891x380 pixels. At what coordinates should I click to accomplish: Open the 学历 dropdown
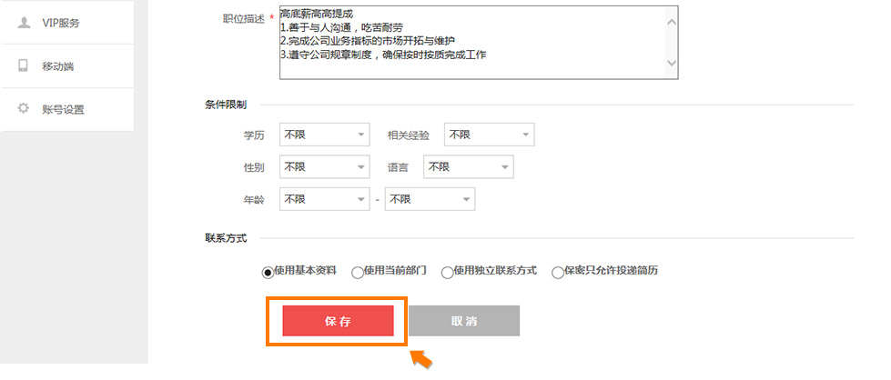point(325,135)
